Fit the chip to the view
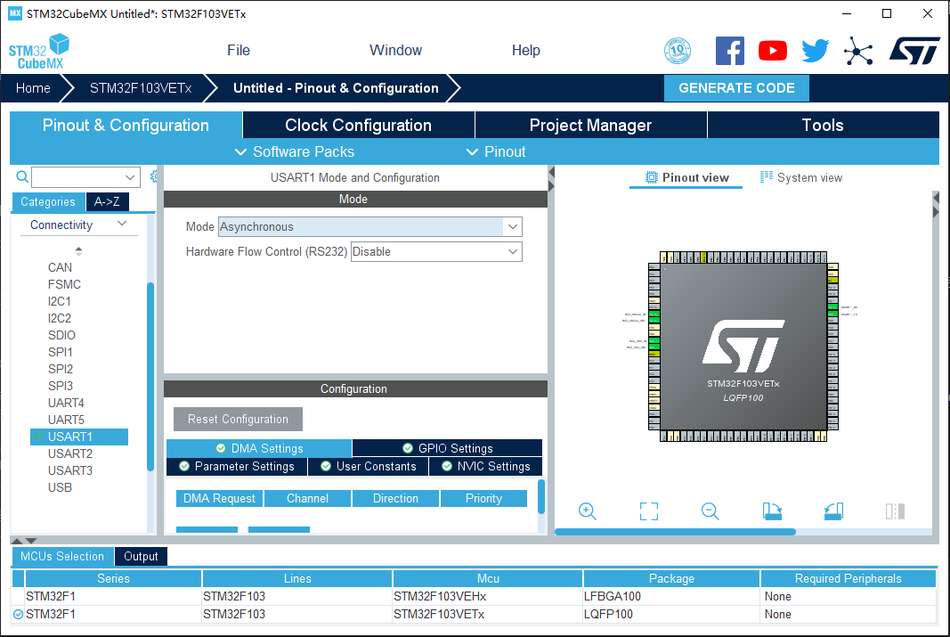950x637 pixels. pyautogui.click(x=649, y=510)
